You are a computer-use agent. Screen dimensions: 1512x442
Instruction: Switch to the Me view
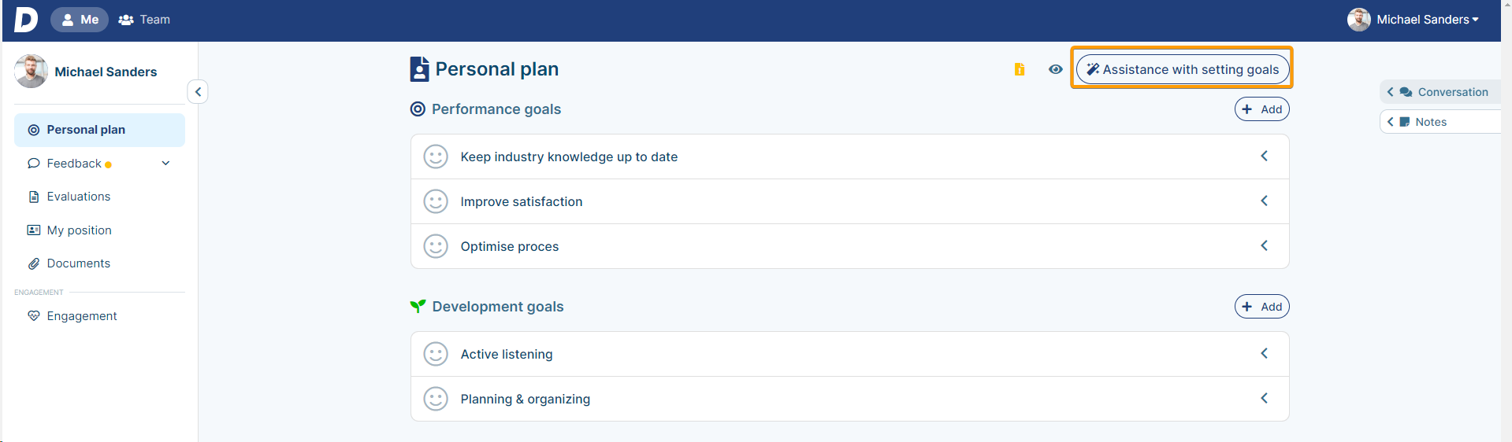[80, 20]
